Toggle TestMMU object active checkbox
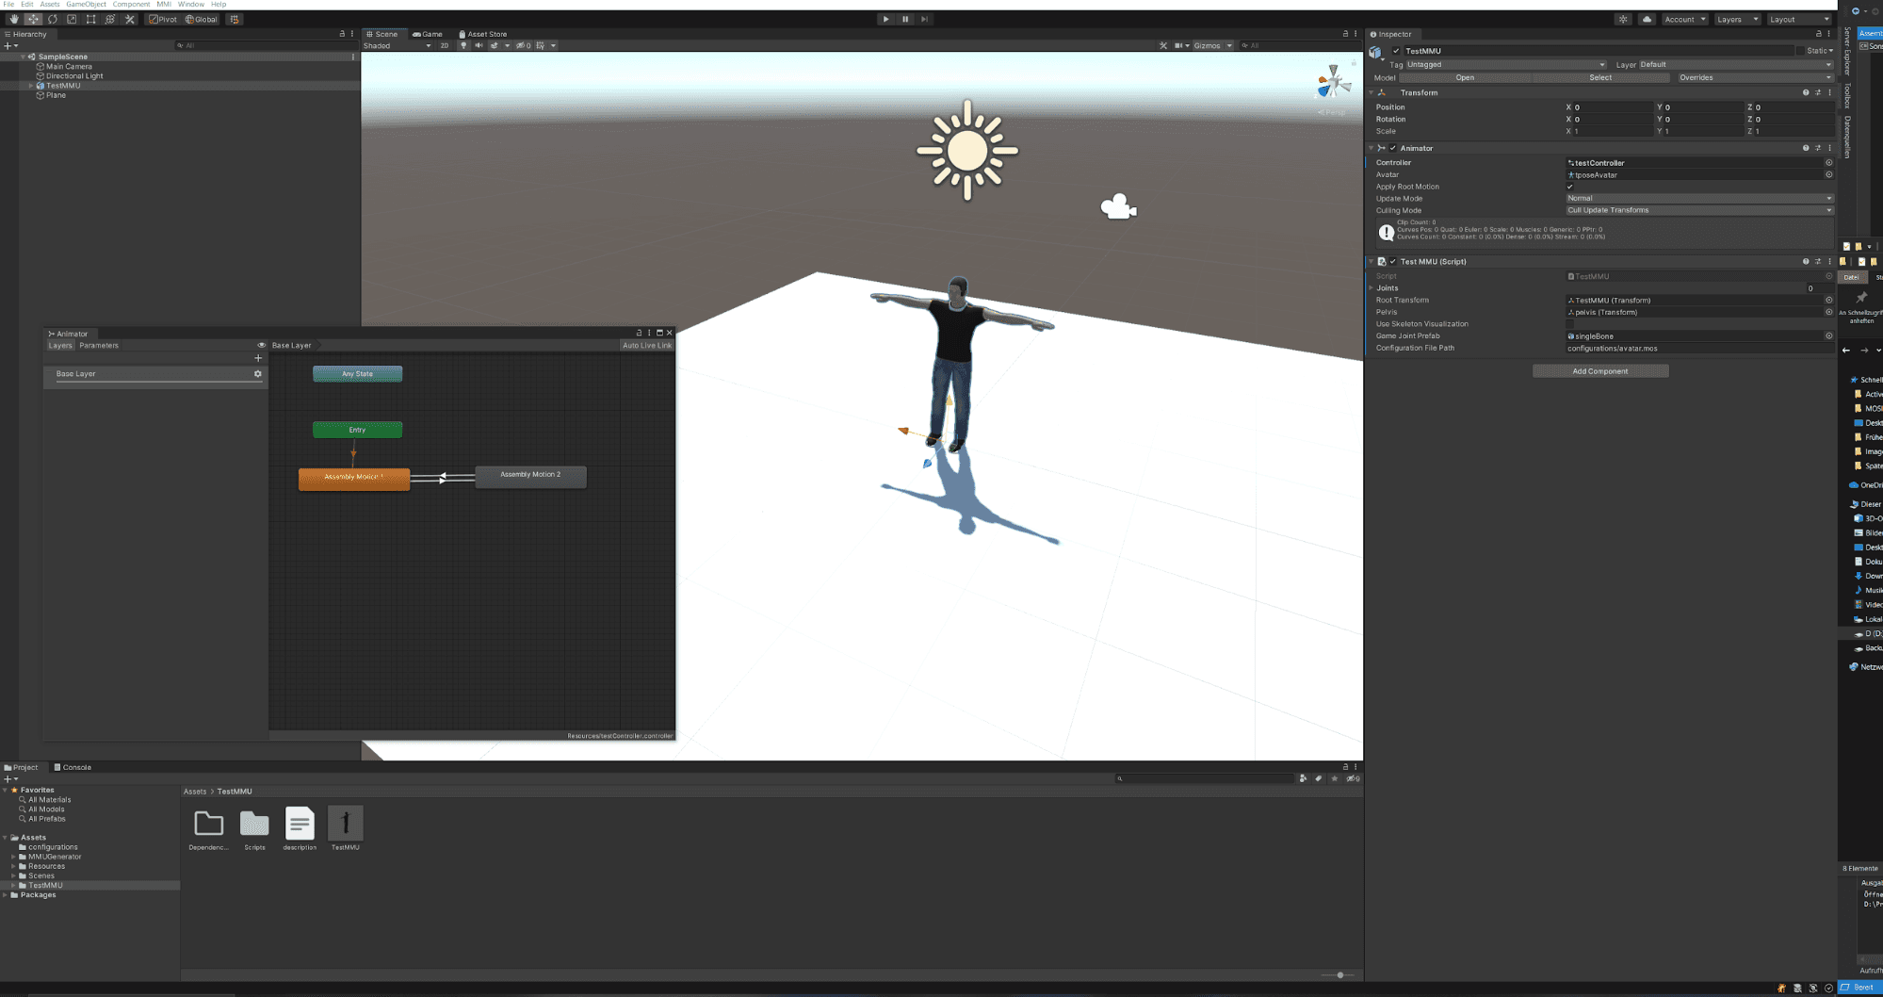Screen dimensions: 1883x997 [x=1396, y=51]
